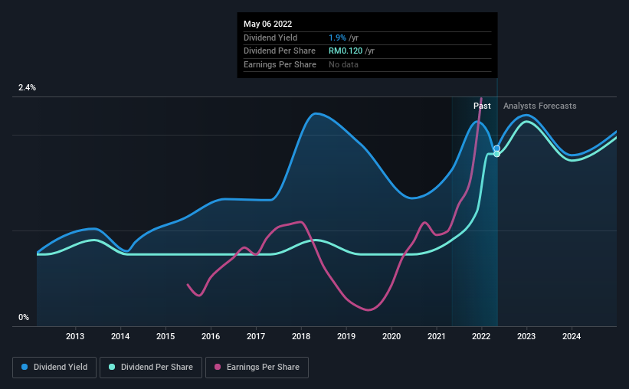Select the 2018 x-axis label
The image size is (629, 389).
tap(301, 336)
